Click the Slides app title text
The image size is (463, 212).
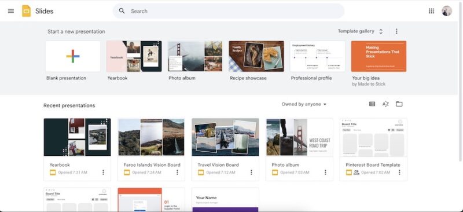point(45,11)
